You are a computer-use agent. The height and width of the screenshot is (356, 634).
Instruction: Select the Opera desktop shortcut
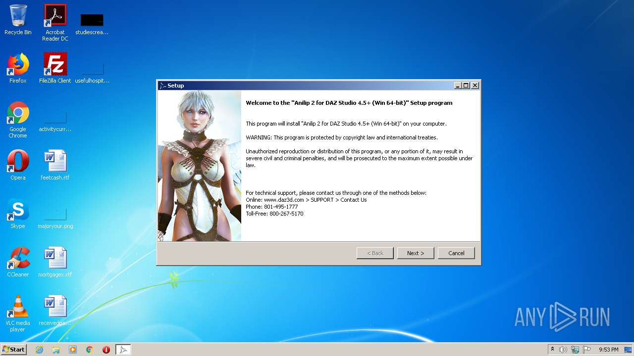(x=18, y=165)
